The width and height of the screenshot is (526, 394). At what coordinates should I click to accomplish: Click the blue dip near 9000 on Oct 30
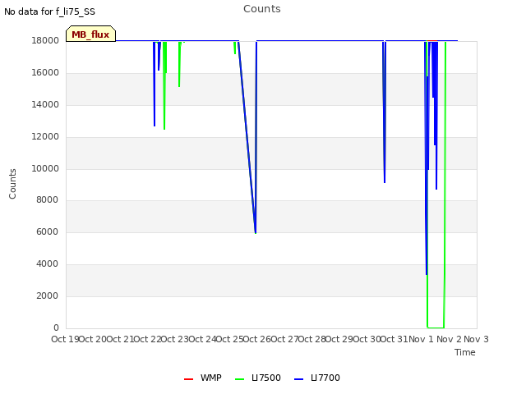tap(385, 181)
